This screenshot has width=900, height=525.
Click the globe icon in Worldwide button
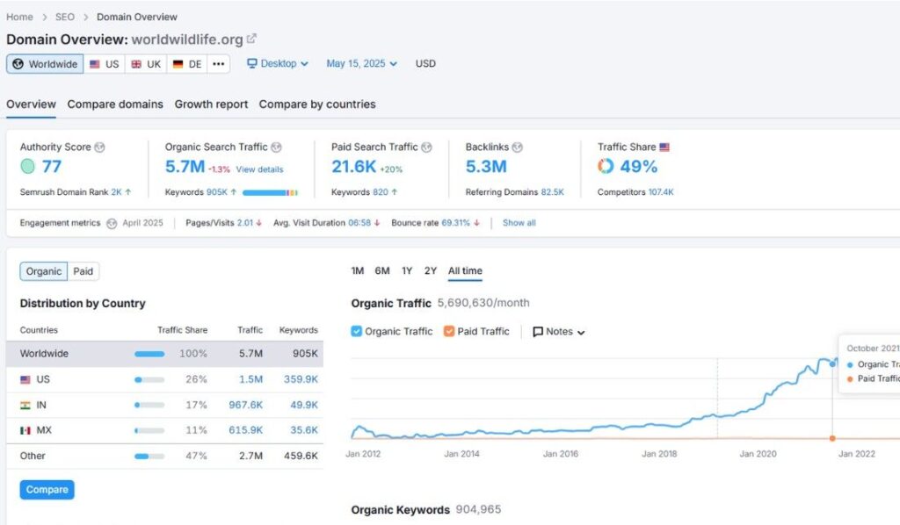point(18,63)
